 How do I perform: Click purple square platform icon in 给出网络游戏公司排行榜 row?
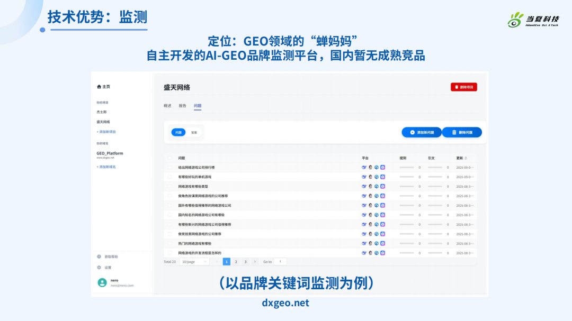tap(383, 168)
